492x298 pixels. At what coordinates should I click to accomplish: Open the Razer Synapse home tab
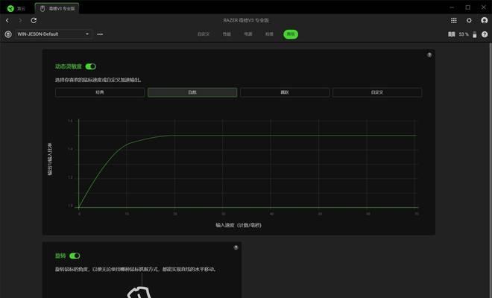[x=16, y=8]
